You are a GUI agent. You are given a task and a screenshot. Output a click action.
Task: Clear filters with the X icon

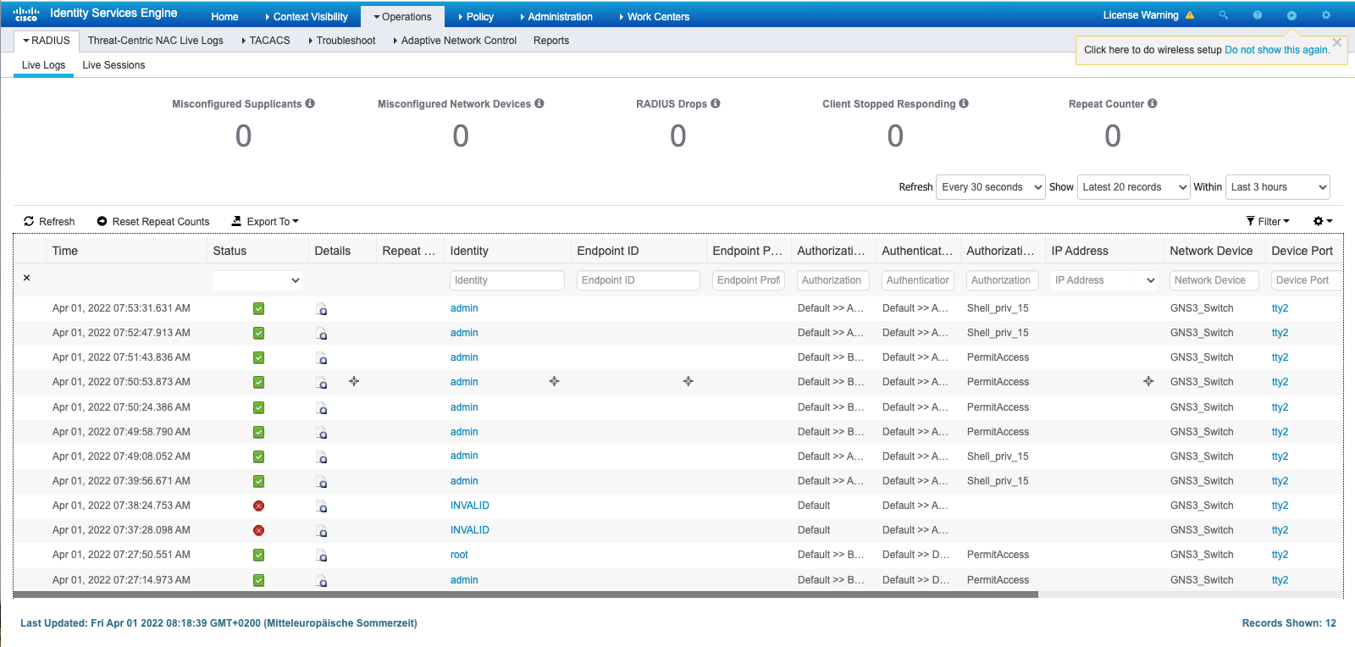point(27,278)
